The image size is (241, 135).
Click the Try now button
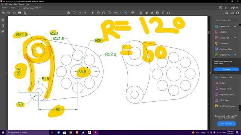(x=227, y=69)
